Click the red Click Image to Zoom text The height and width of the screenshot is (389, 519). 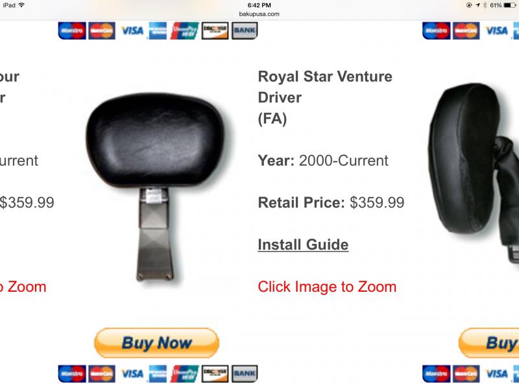(327, 287)
